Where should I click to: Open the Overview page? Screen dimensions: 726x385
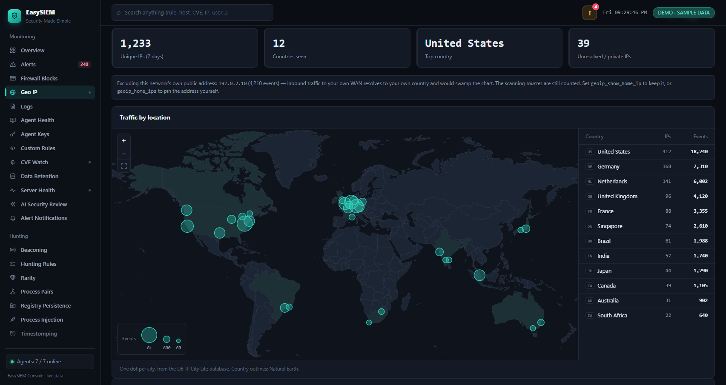pyautogui.click(x=50, y=50)
